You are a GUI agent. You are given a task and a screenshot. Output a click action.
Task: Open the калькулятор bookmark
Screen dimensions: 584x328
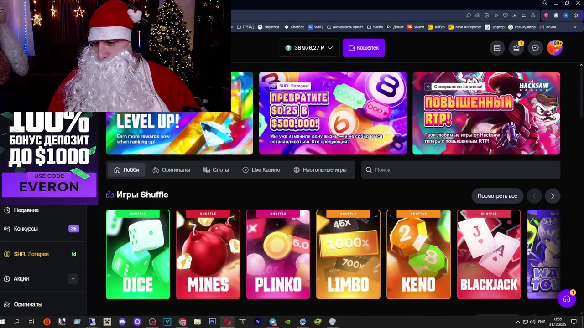522,27
